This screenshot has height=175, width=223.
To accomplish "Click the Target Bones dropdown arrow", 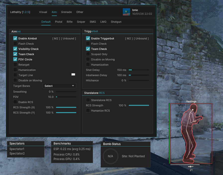I will (73, 86).
